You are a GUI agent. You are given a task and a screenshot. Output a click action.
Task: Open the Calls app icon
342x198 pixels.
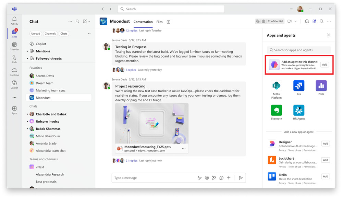[x=14, y=59]
